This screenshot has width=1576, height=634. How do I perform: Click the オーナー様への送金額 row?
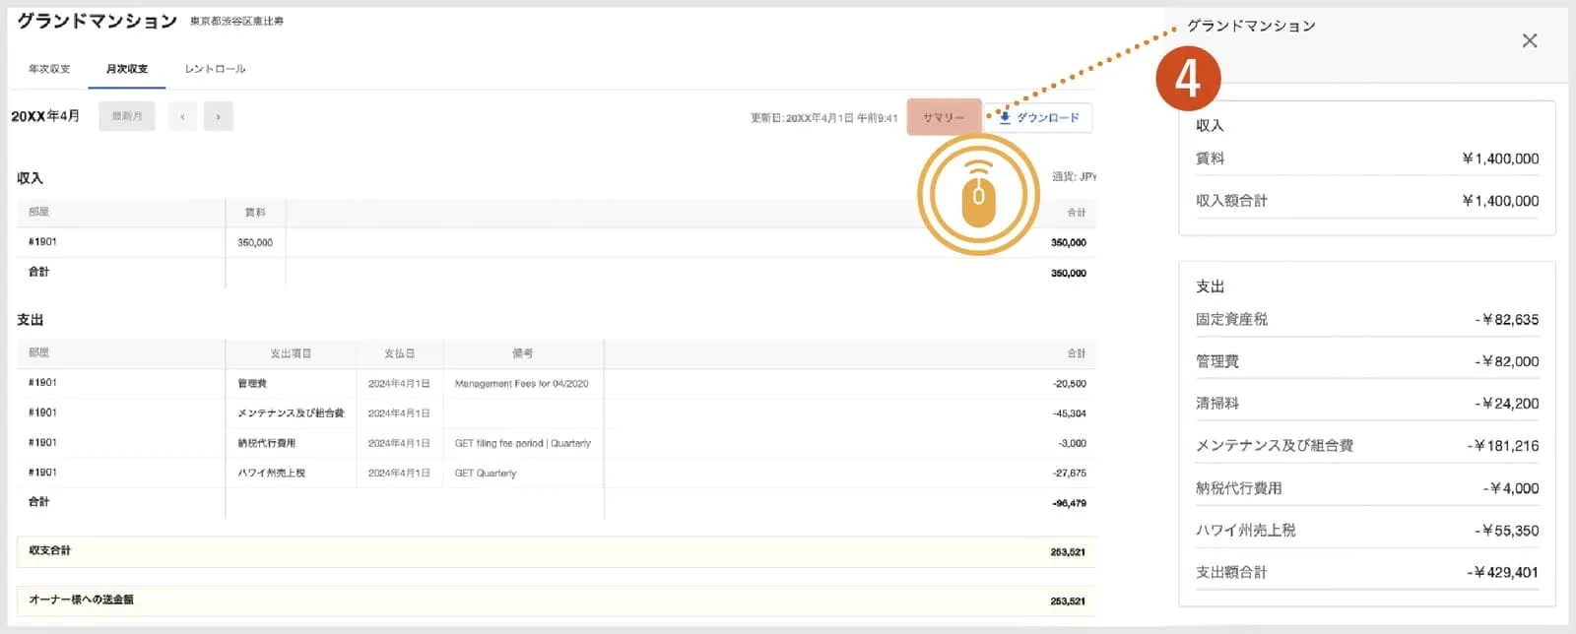point(557,600)
